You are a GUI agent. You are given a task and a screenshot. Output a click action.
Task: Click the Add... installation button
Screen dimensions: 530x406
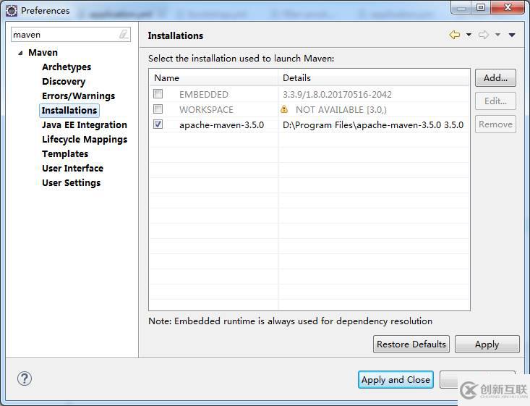coord(495,77)
